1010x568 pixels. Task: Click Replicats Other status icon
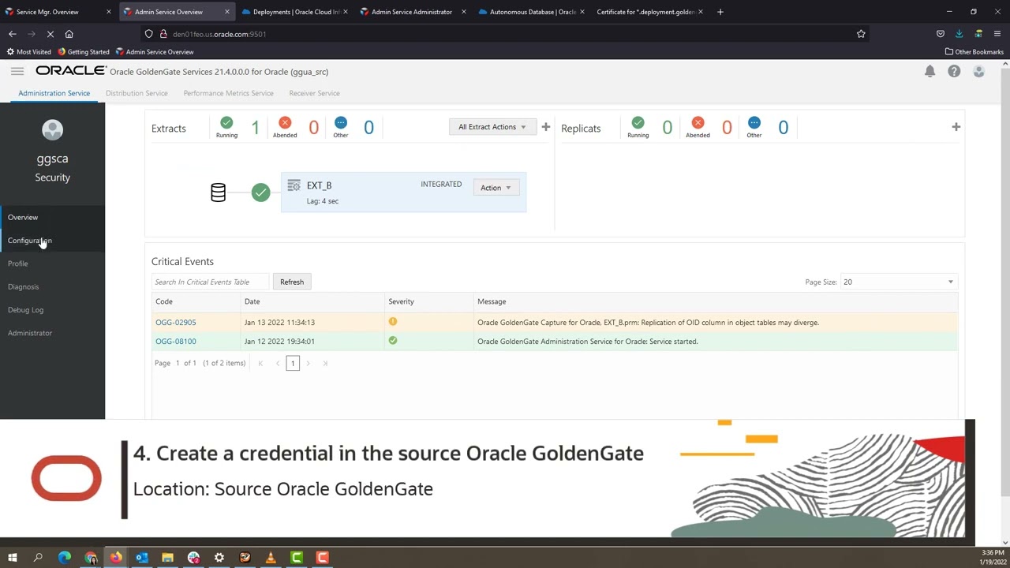(754, 122)
